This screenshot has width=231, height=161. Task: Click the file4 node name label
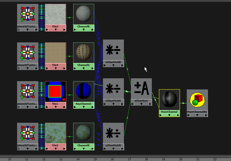pos(55,65)
